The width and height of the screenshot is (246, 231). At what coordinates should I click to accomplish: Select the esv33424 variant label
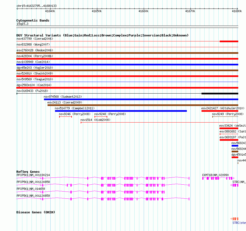(x=232, y=126)
